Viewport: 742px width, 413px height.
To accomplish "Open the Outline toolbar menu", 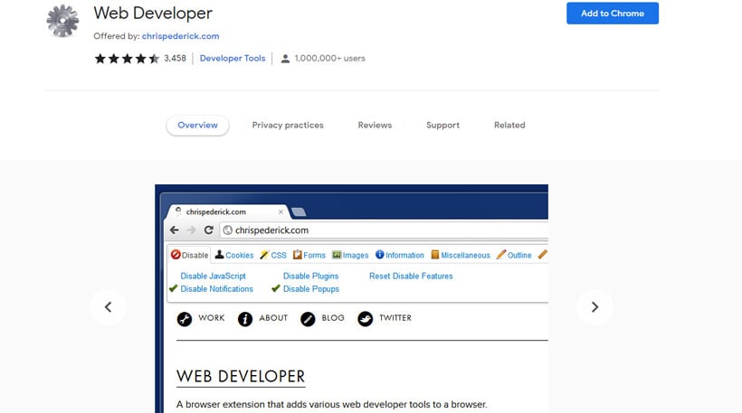I will [x=514, y=255].
